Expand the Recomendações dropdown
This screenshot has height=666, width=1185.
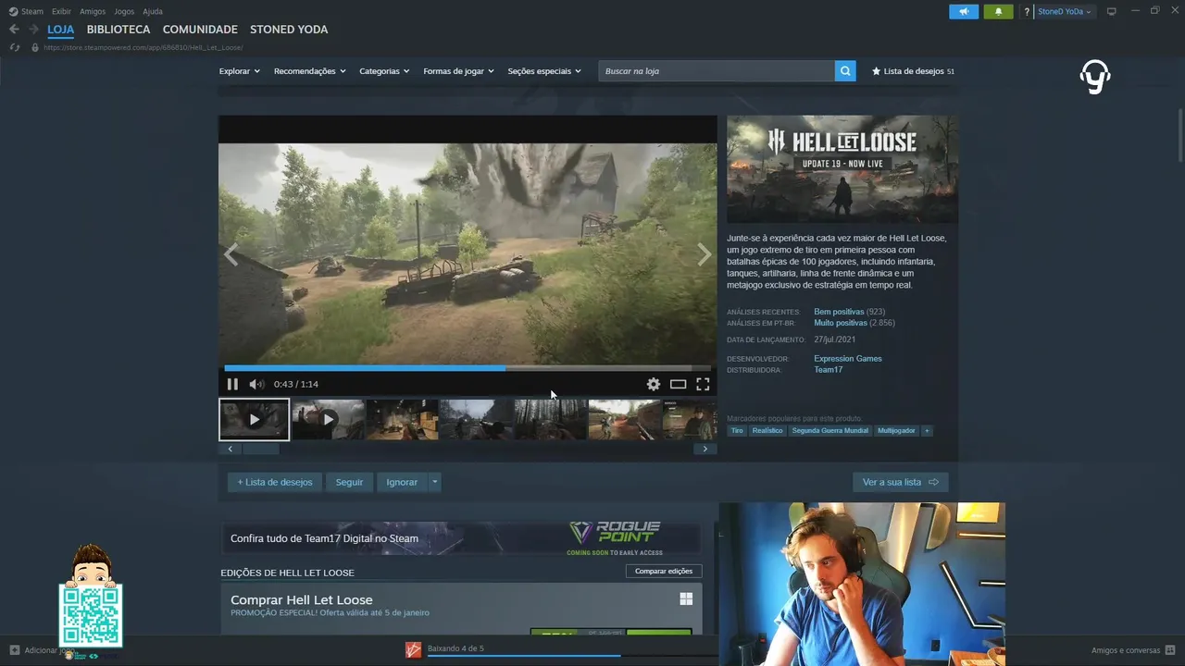coord(310,71)
